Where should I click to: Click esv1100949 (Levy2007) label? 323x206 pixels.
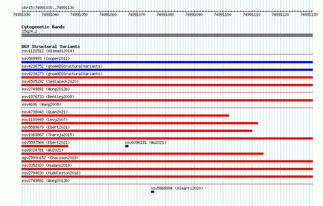(x=45, y=120)
